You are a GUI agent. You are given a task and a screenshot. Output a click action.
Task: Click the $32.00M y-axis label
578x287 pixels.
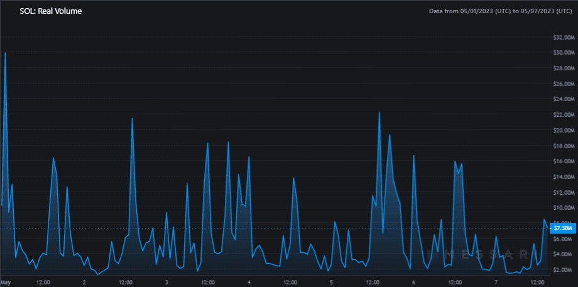[x=564, y=37]
